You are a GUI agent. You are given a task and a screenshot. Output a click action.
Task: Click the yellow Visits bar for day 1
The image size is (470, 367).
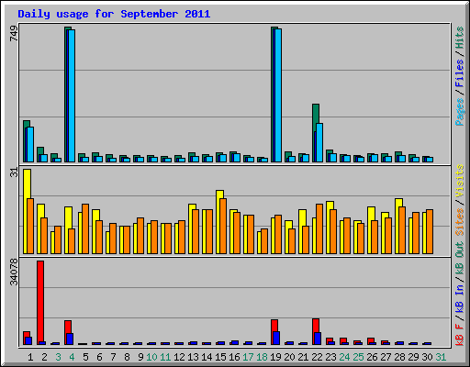point(27,183)
